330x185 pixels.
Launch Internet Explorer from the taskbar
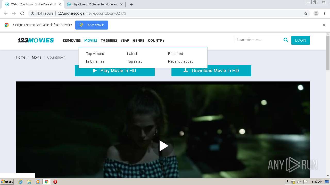click(20, 182)
